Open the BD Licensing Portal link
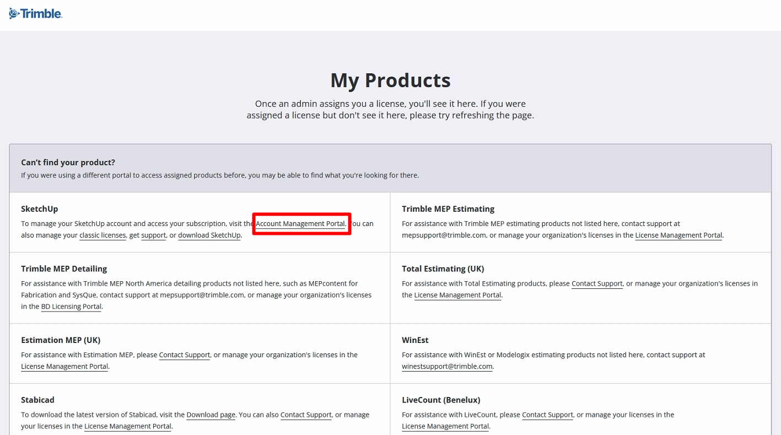This screenshot has width=781, height=435. pos(71,307)
